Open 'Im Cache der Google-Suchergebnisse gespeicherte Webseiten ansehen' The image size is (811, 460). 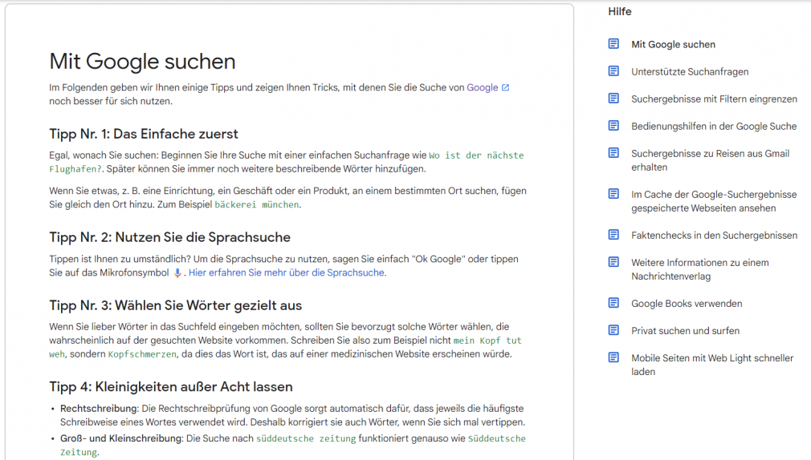pos(714,201)
